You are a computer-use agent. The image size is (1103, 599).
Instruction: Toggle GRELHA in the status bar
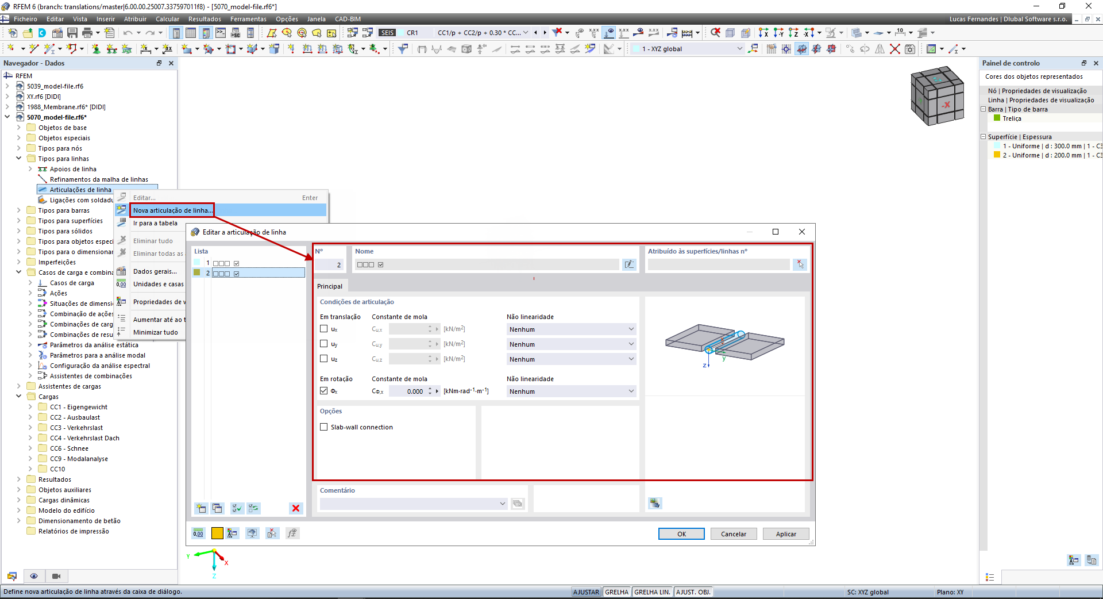[617, 592]
